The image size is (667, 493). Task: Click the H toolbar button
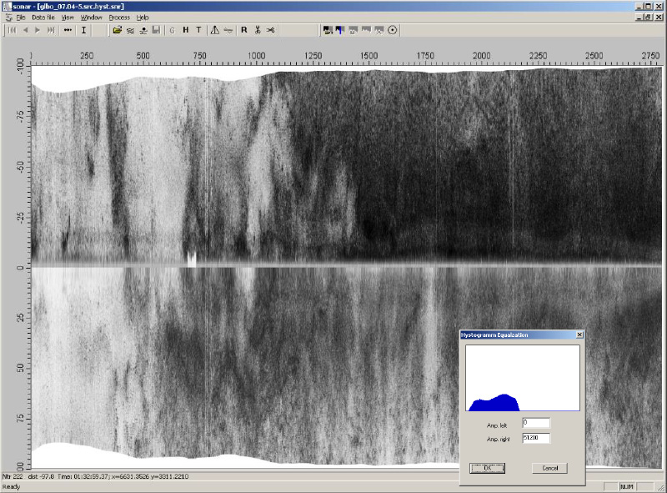[185, 30]
